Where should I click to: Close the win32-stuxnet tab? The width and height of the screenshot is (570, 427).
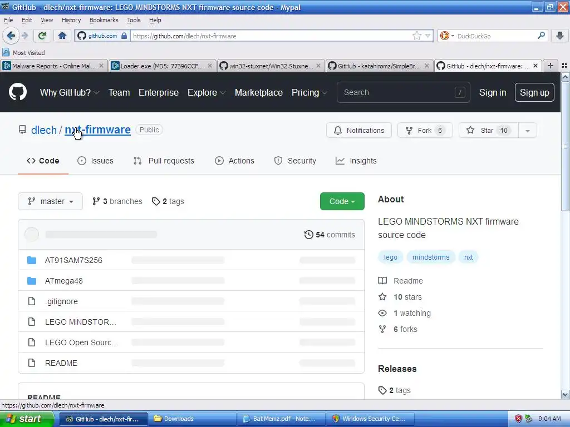[x=318, y=66]
